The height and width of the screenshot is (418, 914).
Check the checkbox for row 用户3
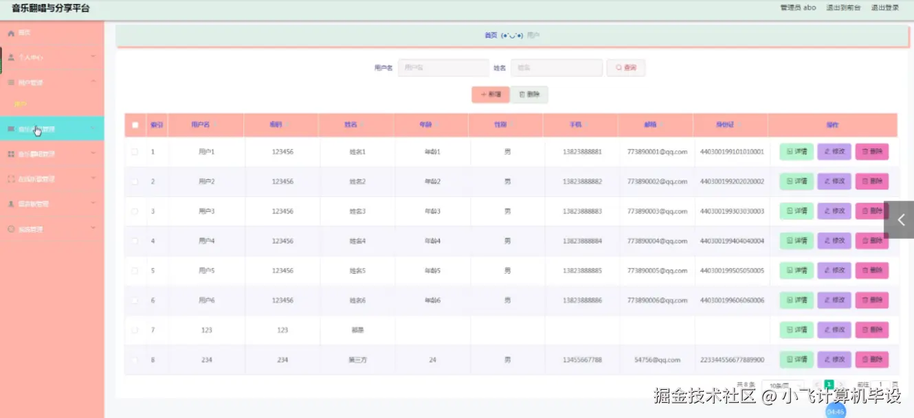(135, 211)
